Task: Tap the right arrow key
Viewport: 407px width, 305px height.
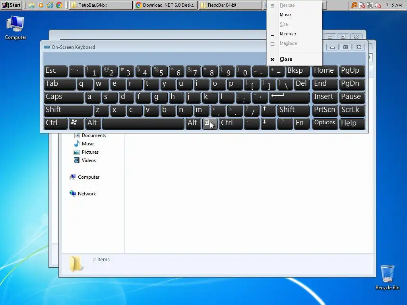Action: [x=285, y=124]
